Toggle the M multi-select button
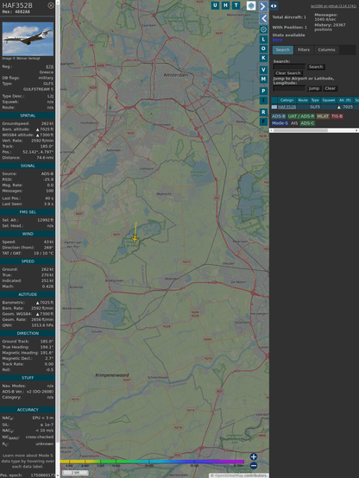Viewport: 359px width, 478px height. [x=263, y=79]
